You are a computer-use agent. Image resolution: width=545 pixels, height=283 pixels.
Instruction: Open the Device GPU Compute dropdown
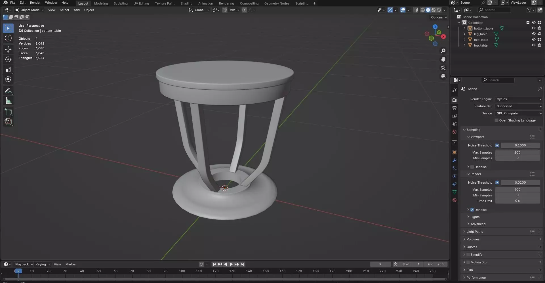(x=519, y=113)
